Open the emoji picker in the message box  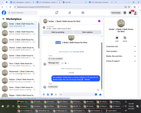coord(96,94)
